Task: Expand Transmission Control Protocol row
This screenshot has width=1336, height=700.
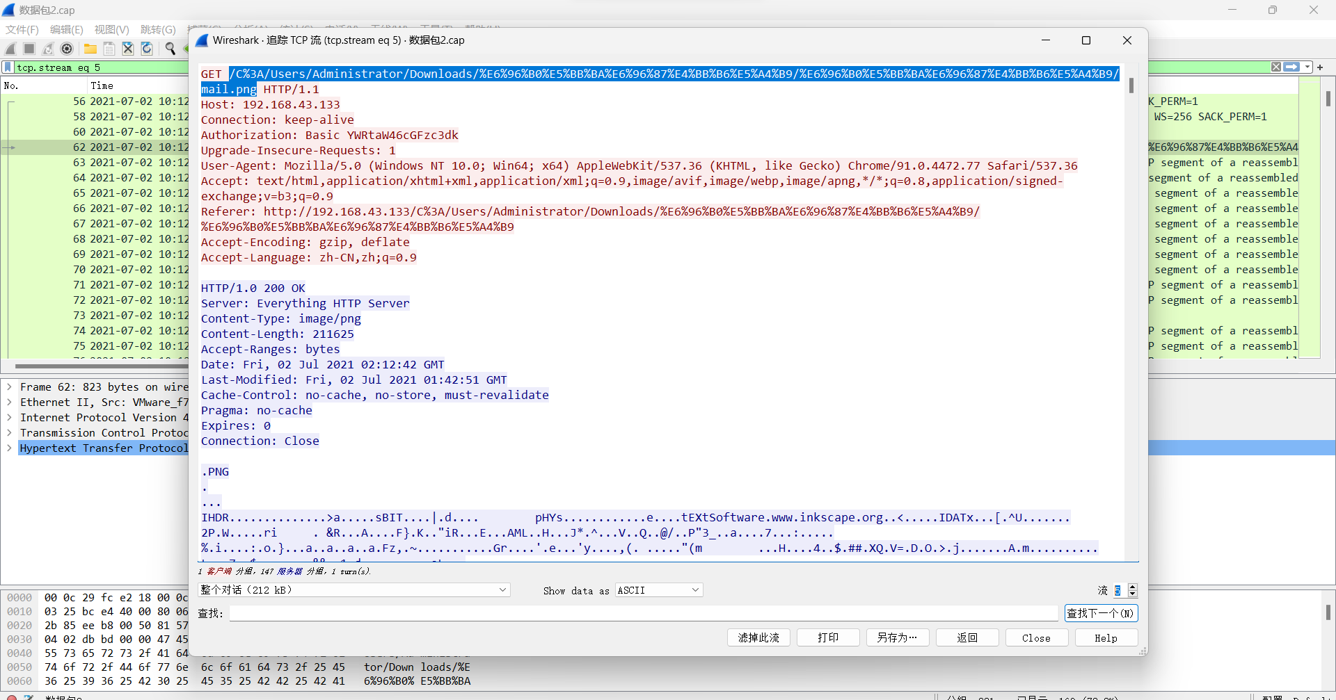Action: tap(9, 432)
